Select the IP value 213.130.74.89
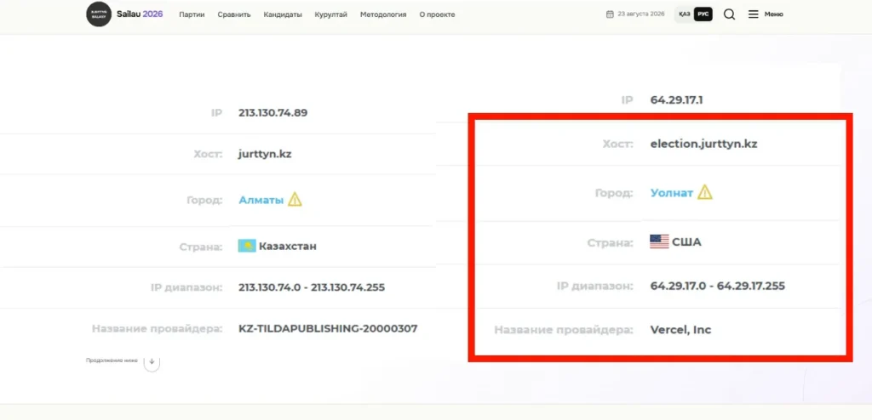Image resolution: width=872 pixels, height=420 pixels. pos(273,113)
